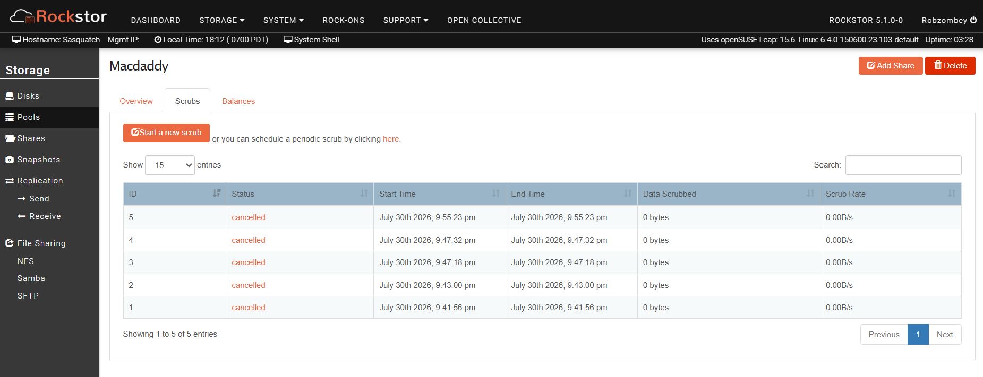The image size is (983, 377).
Task: Click start time 9:55:23 pm cell
Action: (x=440, y=217)
